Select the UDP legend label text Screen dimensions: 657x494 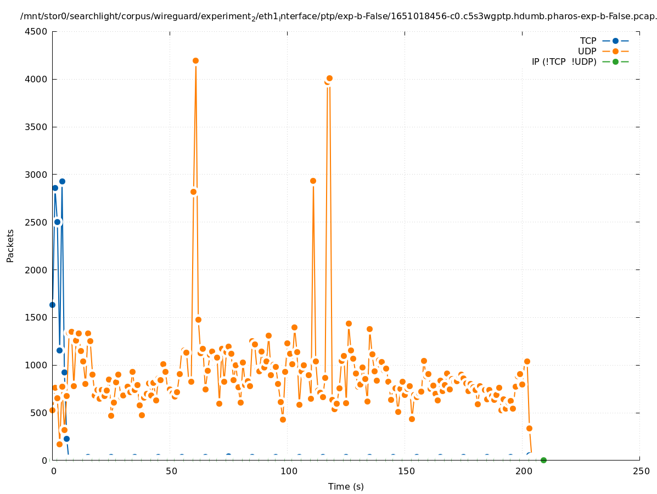coord(587,51)
